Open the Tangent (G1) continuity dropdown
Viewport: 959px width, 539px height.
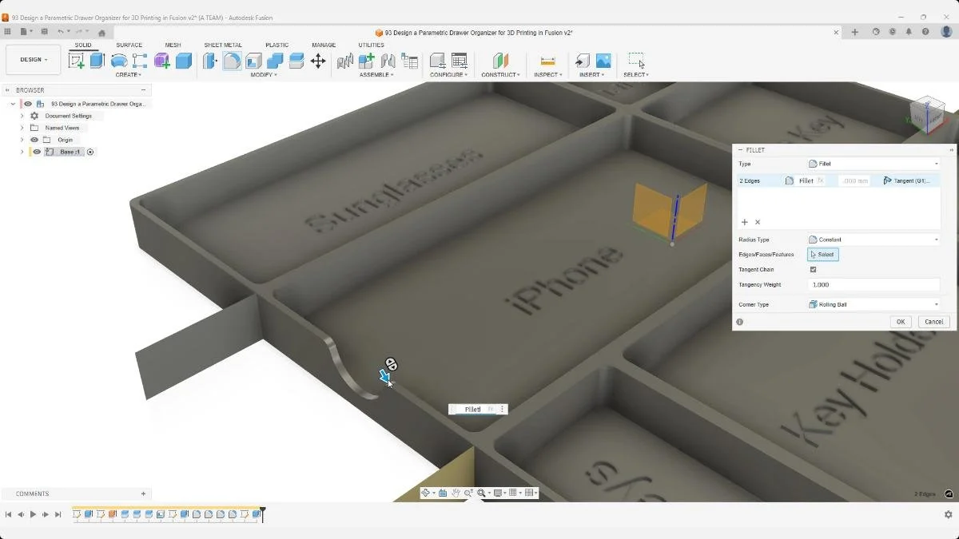[907, 181]
